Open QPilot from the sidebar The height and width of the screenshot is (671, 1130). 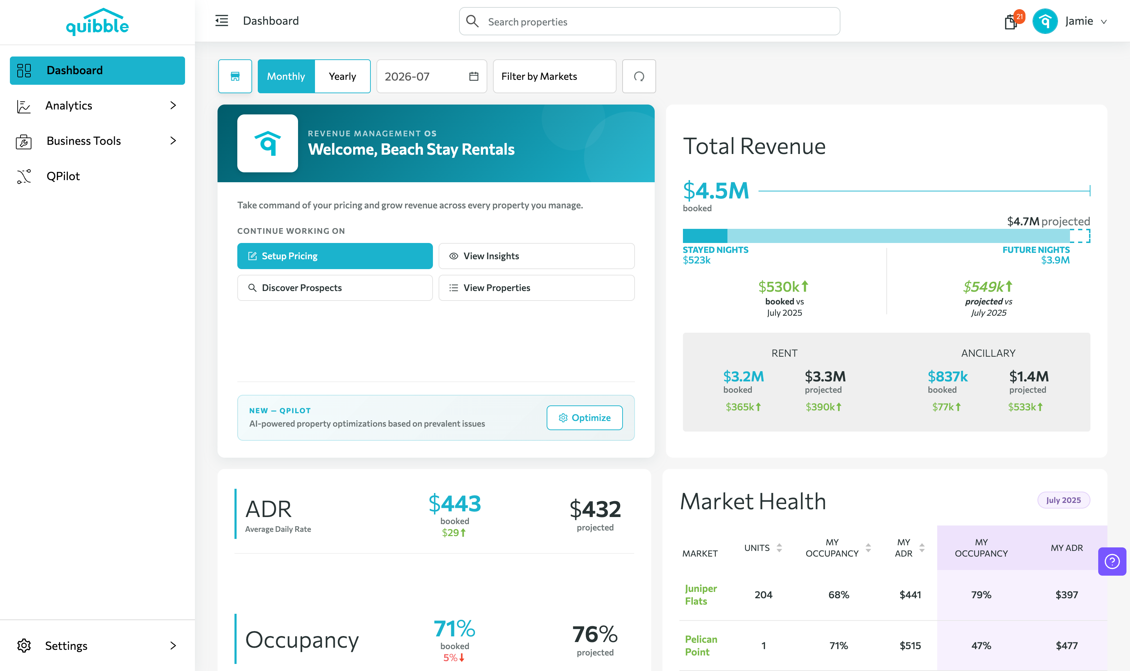point(63,176)
